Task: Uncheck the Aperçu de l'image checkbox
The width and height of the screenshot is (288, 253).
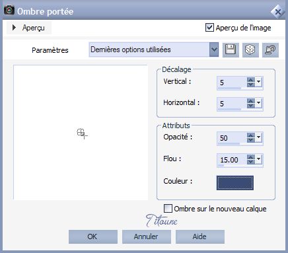Action: [x=209, y=28]
